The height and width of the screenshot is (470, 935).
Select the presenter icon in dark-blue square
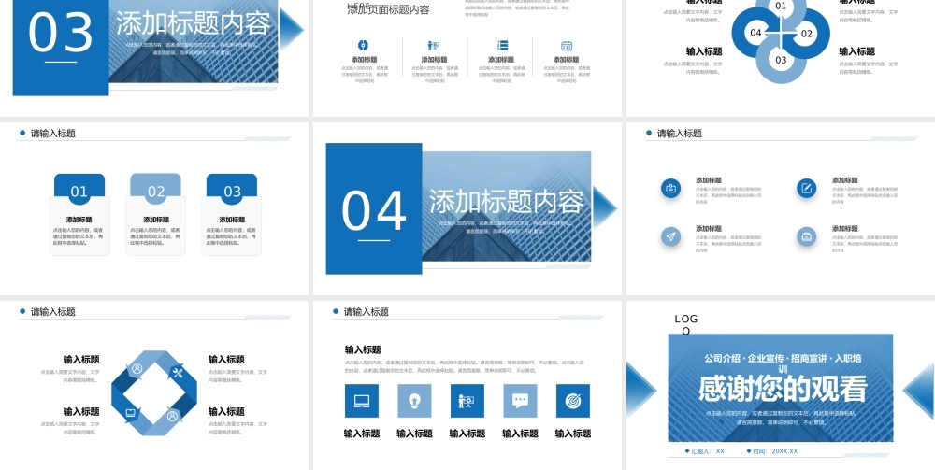click(467, 401)
